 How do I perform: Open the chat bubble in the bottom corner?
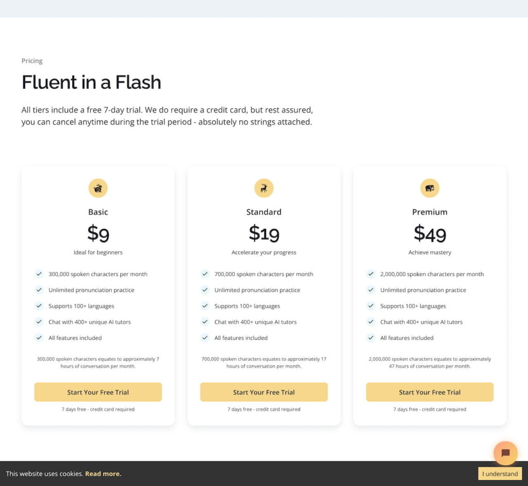[505, 453]
